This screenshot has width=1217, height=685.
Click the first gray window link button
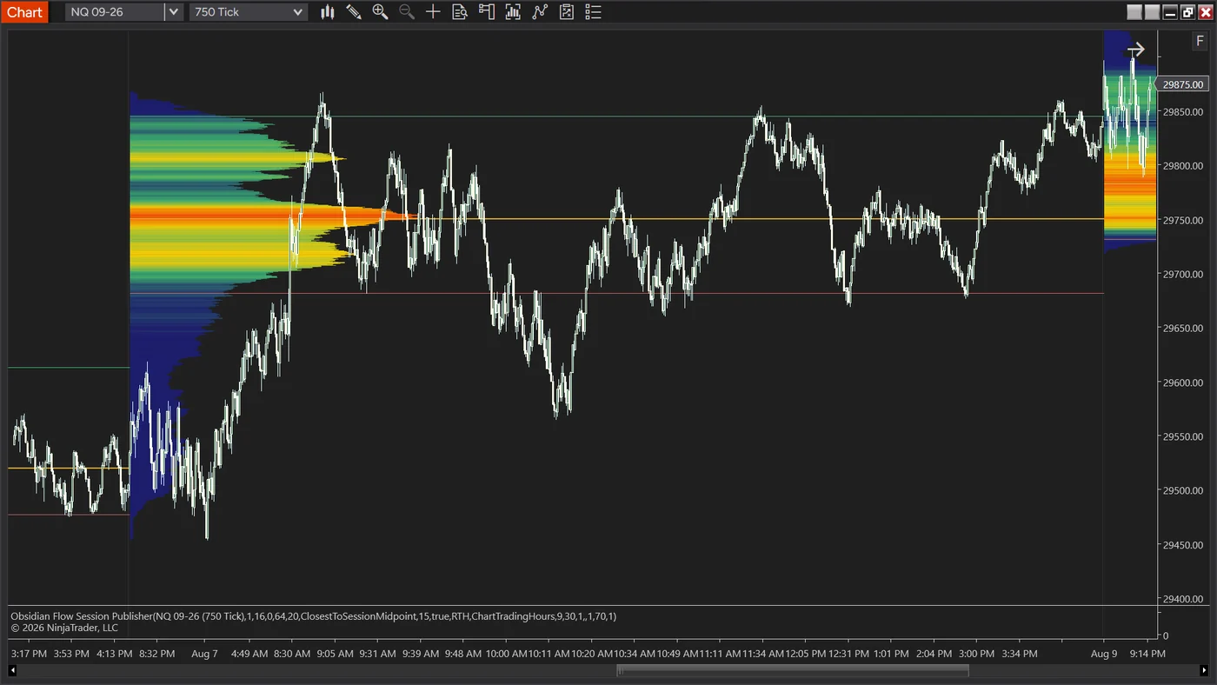(x=1134, y=12)
